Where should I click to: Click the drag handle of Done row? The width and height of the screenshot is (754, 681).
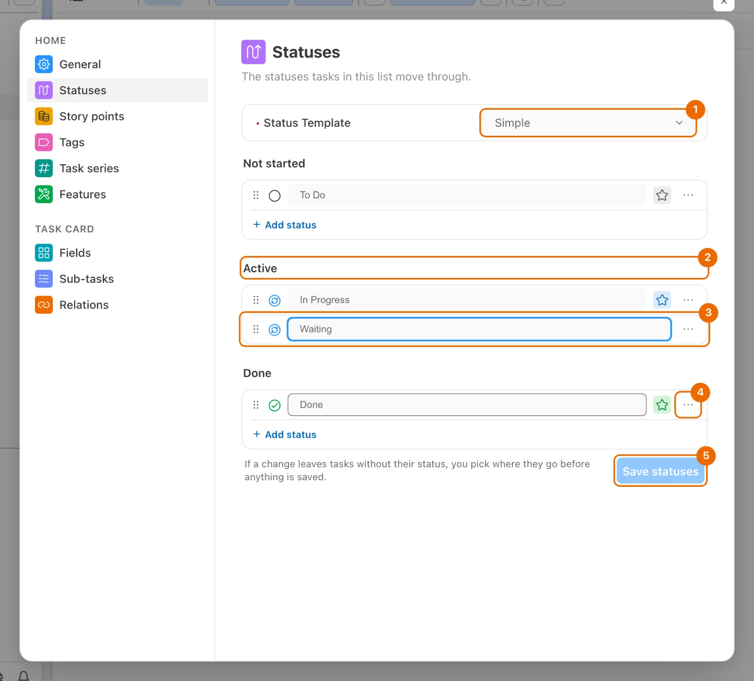tap(256, 404)
